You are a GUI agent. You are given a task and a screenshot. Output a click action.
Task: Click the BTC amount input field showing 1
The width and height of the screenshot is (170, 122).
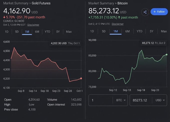coord(101,100)
